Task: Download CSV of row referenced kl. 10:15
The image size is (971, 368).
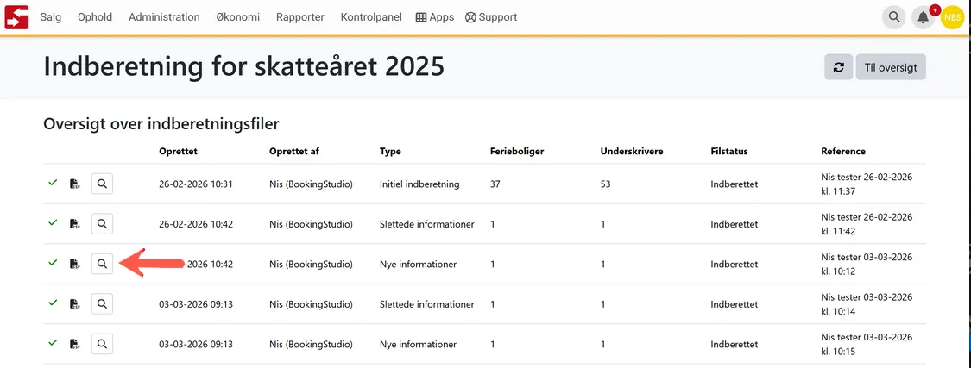Action: click(75, 345)
